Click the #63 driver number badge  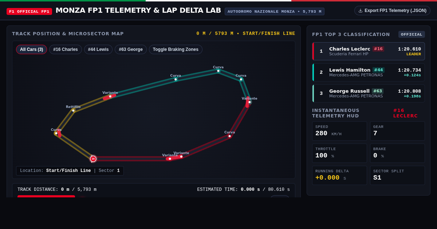[378, 91]
